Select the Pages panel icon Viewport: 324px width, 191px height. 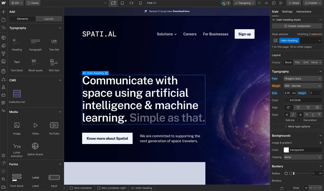coord(4,19)
